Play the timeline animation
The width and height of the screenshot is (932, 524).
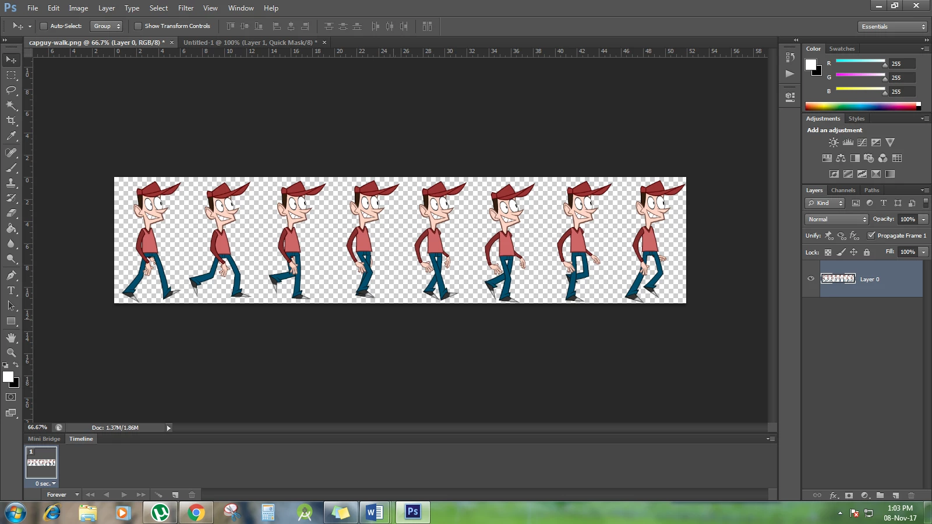click(x=124, y=495)
